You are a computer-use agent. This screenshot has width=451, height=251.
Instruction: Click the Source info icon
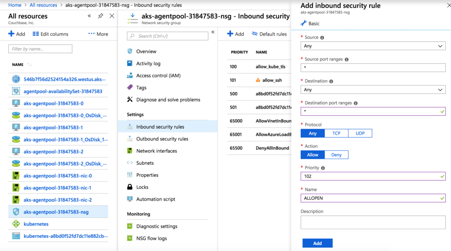click(322, 38)
